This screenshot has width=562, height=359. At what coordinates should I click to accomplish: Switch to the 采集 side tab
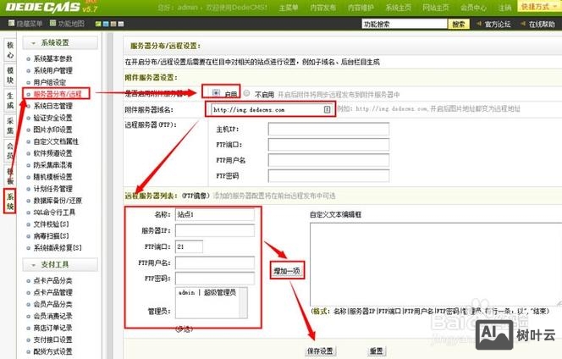(x=10, y=125)
